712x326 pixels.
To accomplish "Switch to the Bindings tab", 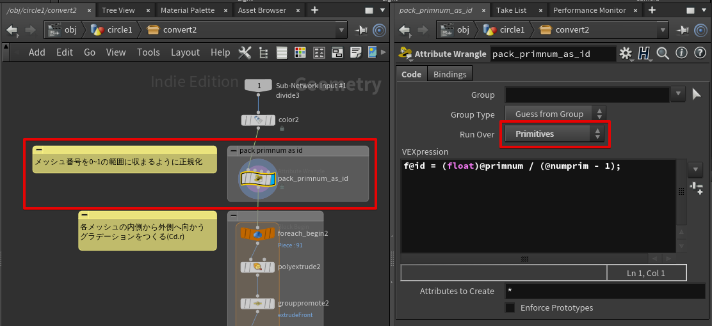I will (449, 74).
